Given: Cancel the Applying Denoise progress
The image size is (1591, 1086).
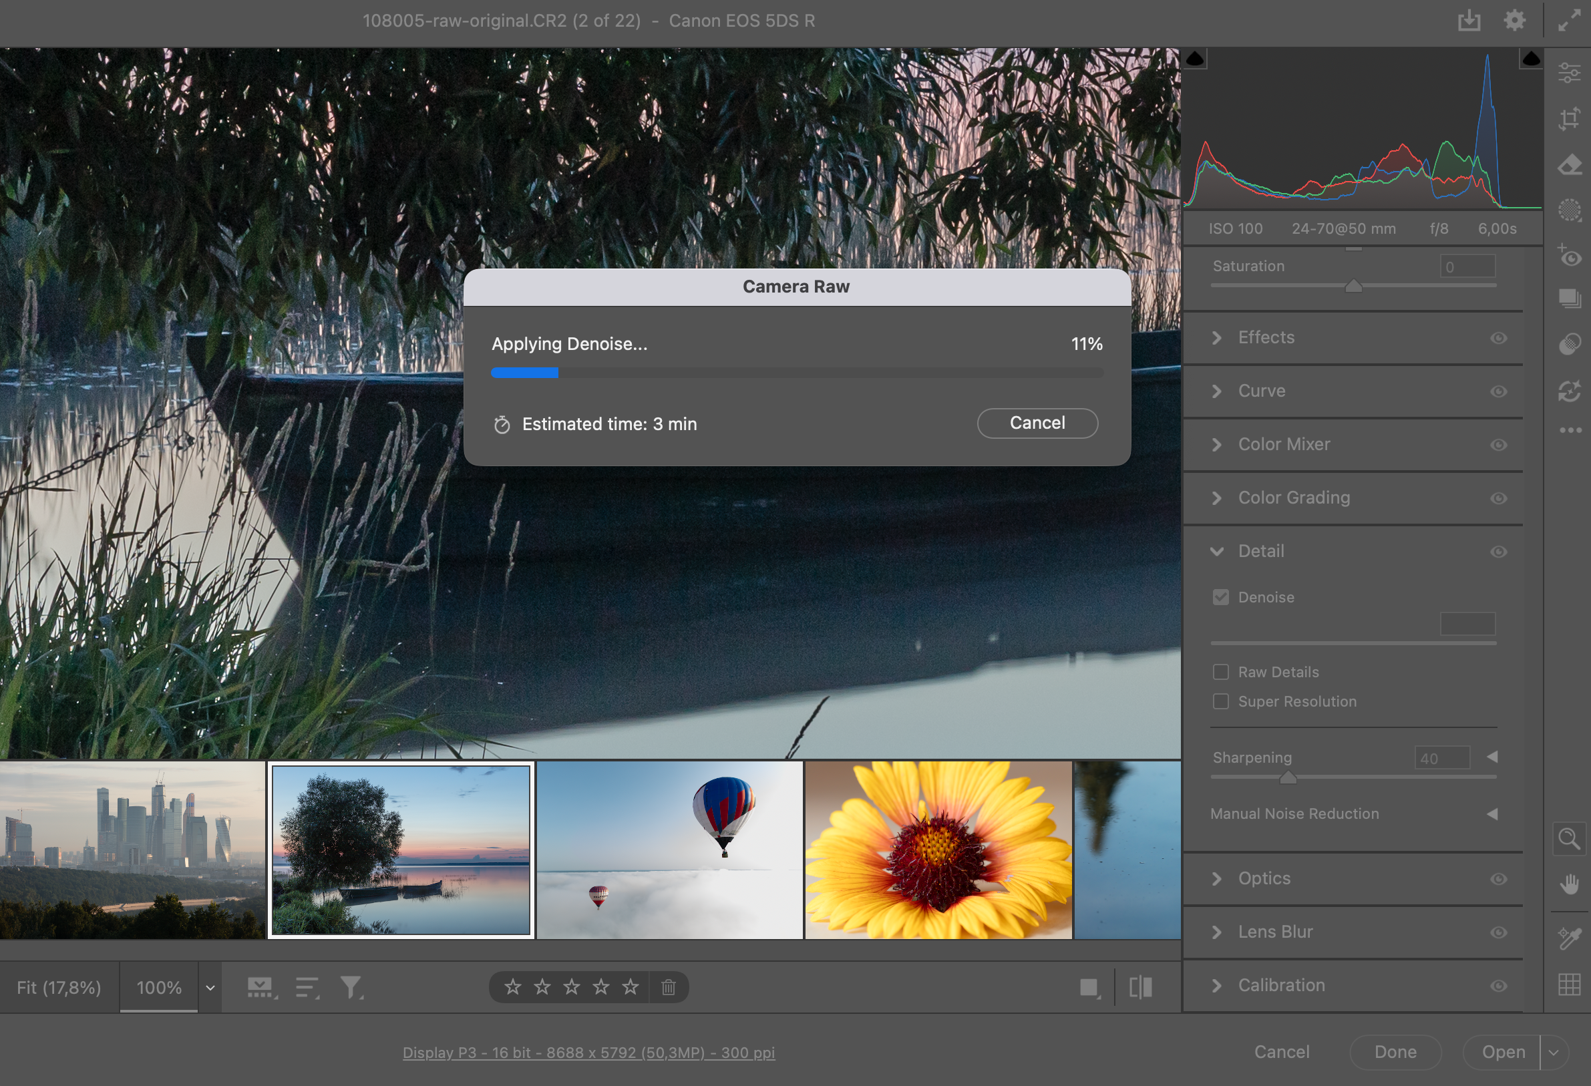Looking at the screenshot, I should (1037, 423).
